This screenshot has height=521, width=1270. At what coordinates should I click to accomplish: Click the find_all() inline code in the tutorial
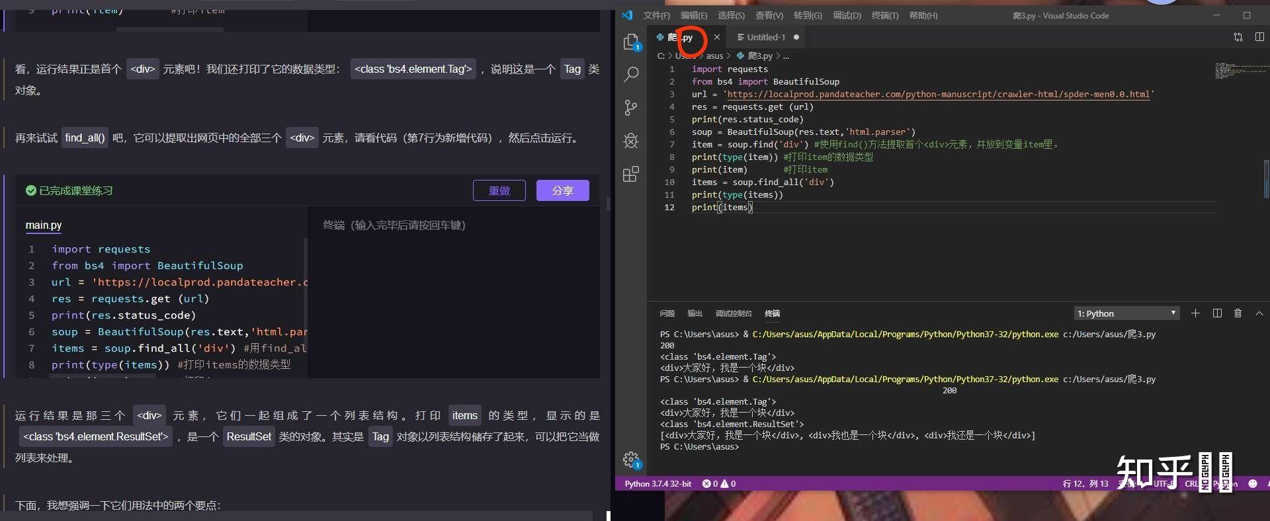[85, 138]
